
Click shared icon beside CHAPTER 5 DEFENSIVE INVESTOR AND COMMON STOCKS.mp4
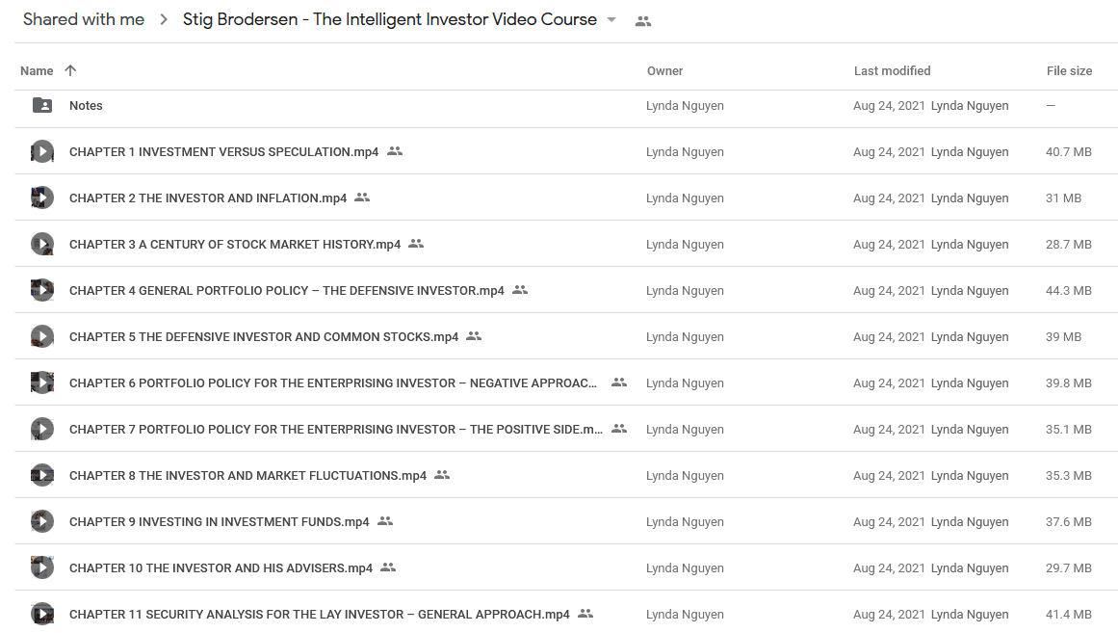(x=474, y=336)
